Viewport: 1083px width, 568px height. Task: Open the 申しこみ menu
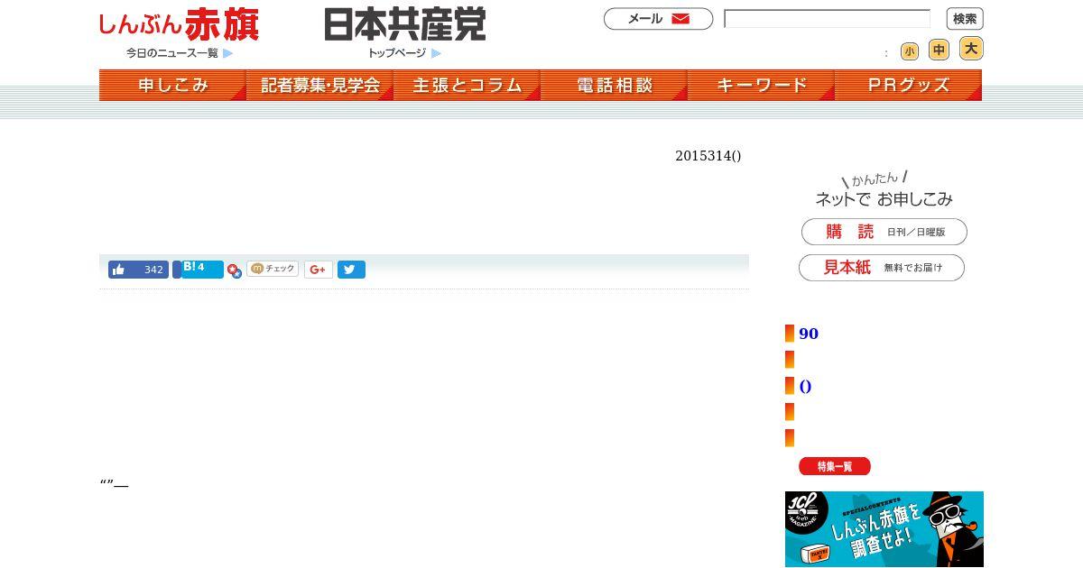172,86
